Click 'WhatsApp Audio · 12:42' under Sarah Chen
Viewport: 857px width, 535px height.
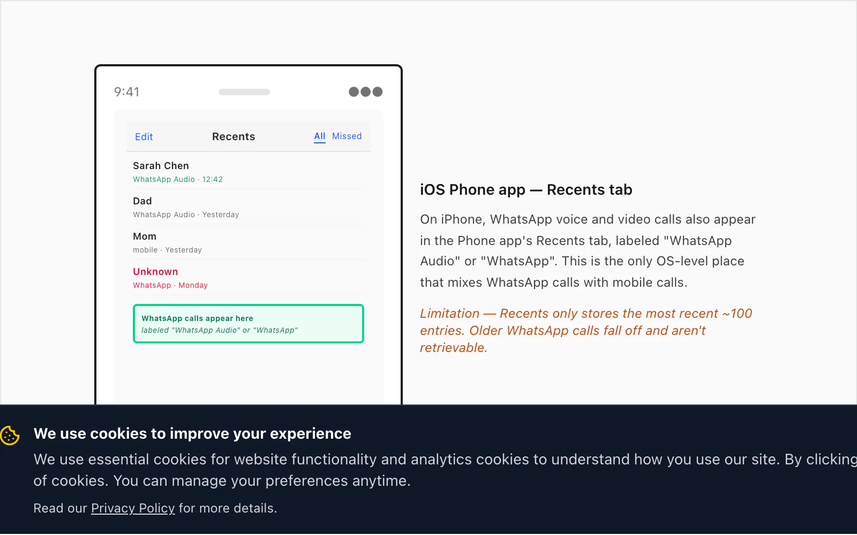pos(178,179)
